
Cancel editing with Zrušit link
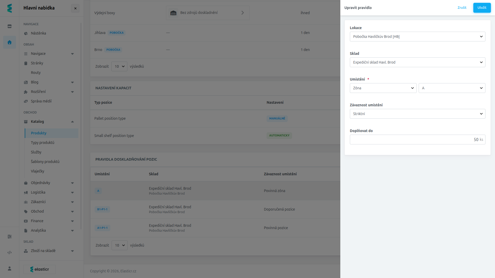coord(462,8)
